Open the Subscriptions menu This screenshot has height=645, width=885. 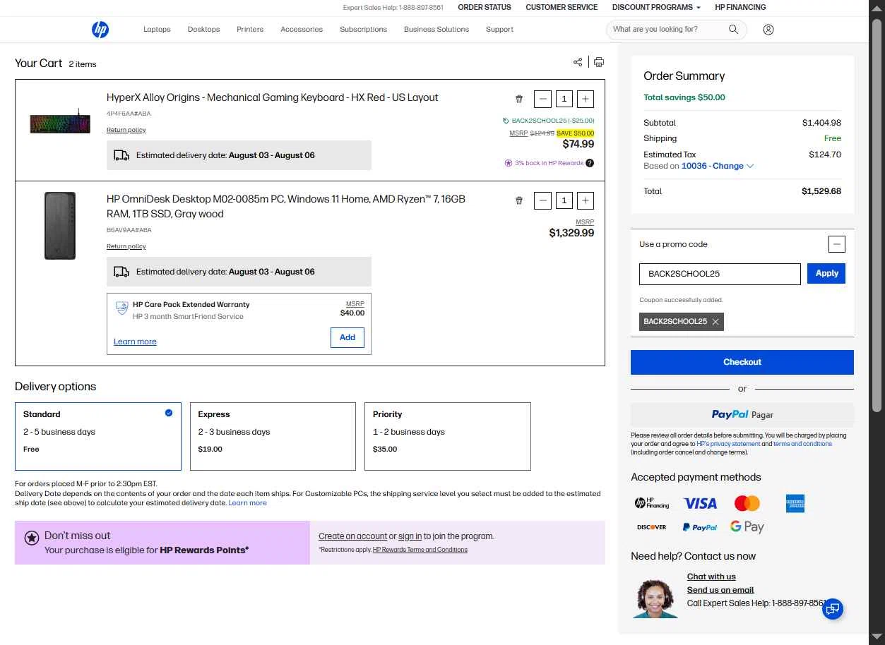coord(363,30)
